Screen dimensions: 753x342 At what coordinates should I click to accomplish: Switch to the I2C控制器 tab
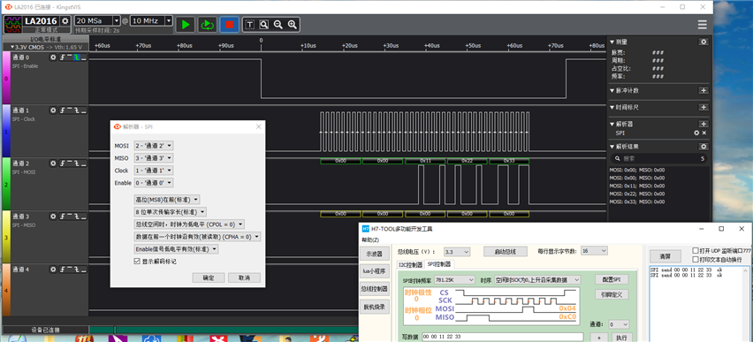click(411, 265)
